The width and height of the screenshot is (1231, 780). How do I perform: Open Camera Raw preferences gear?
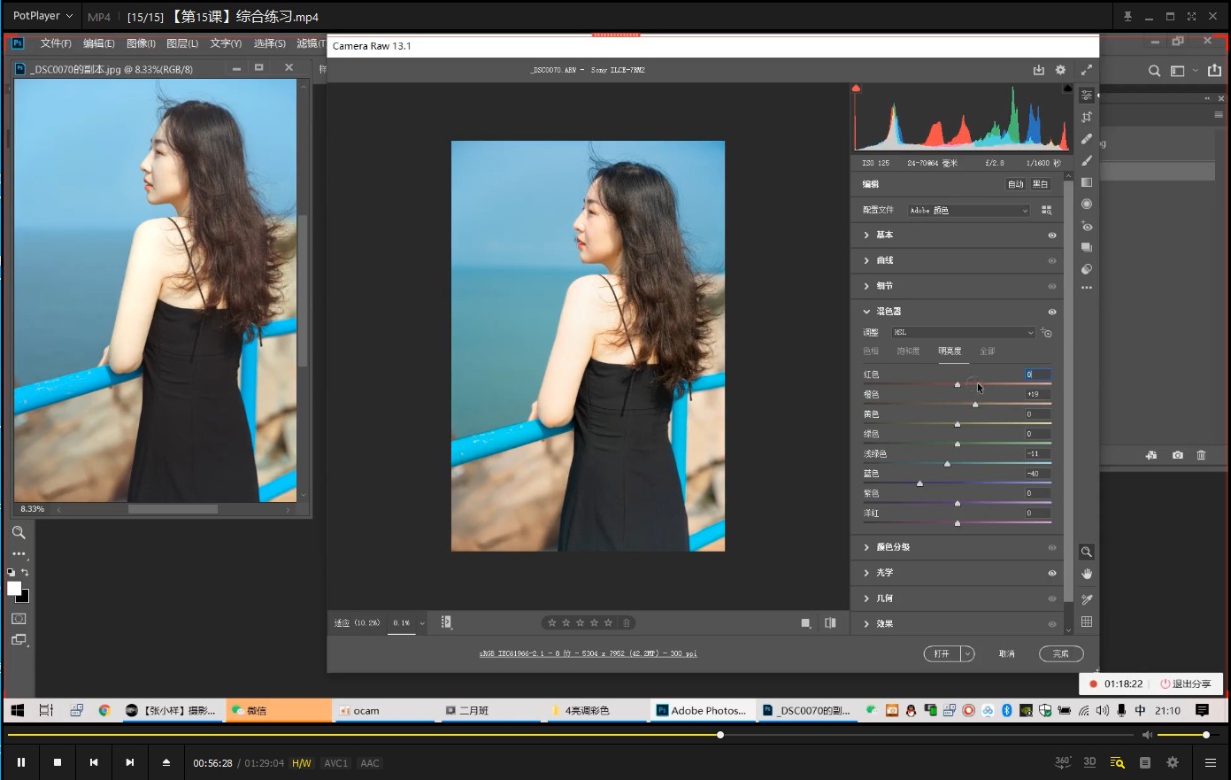1061,70
